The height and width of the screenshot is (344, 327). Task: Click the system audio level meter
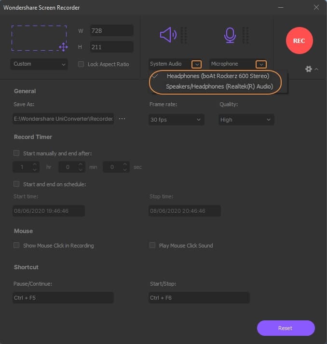pyautogui.click(x=184, y=35)
